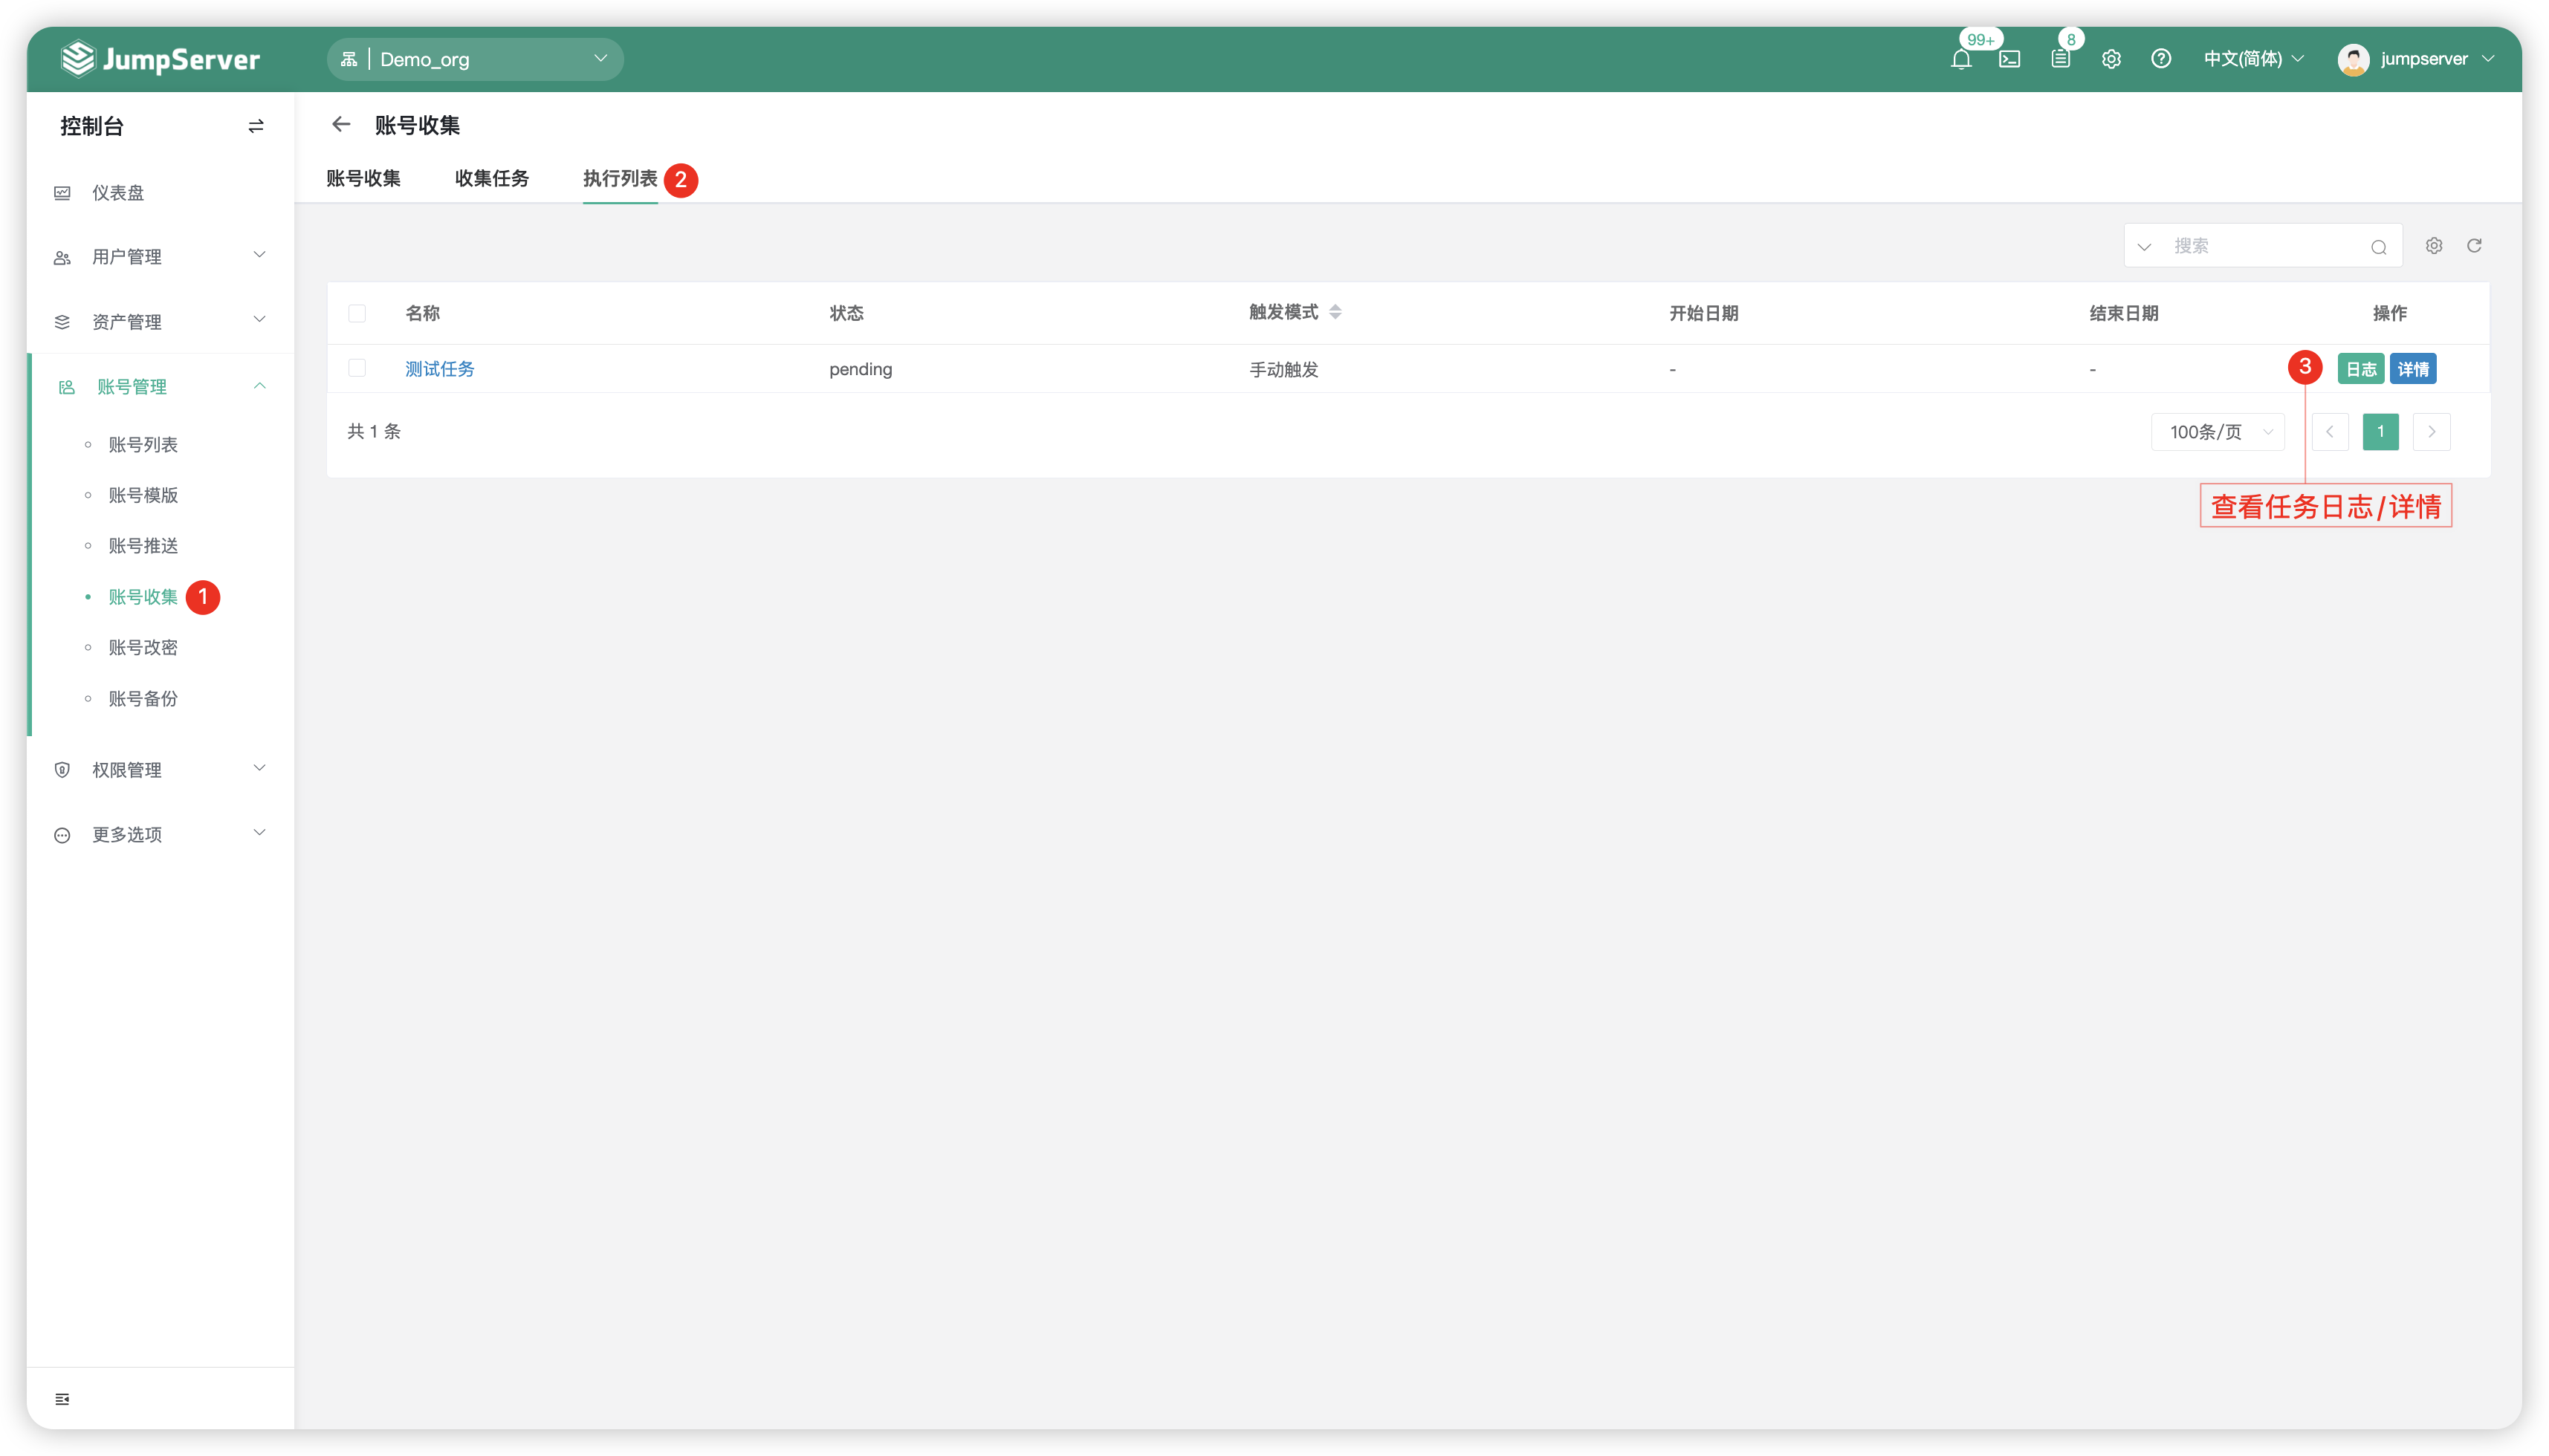Open 账号模版 in sidebar
The height and width of the screenshot is (1456, 2549).
(x=143, y=496)
